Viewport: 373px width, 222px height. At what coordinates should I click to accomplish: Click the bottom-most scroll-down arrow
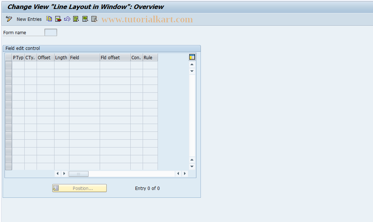click(x=192, y=166)
